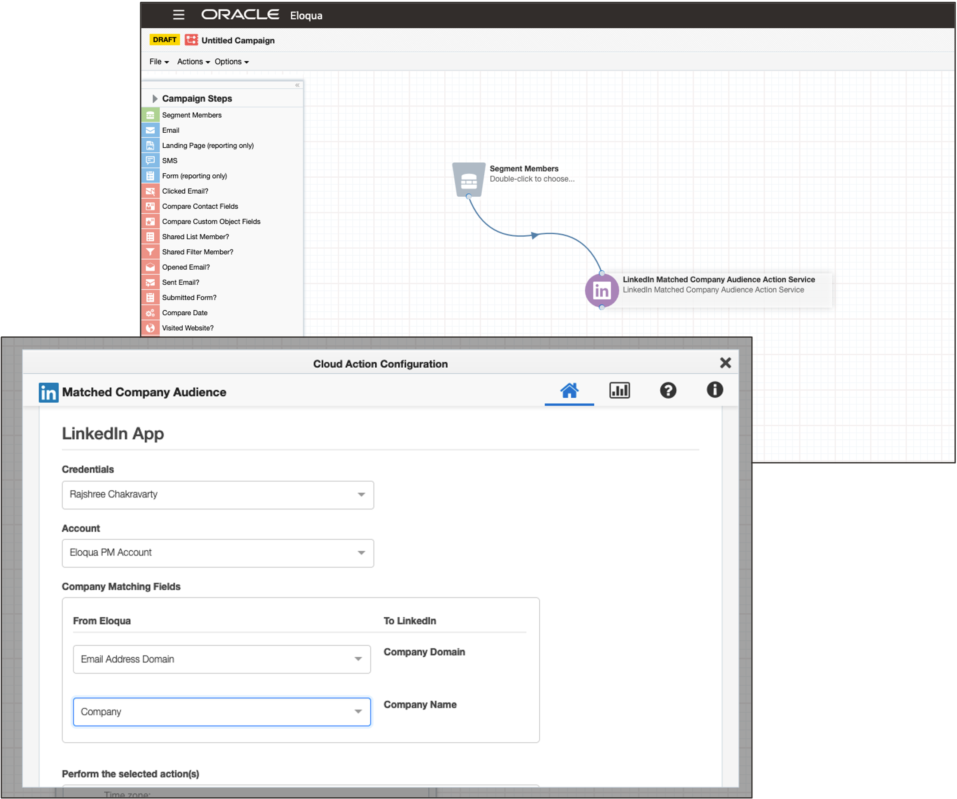Return to the home configuration view
957x799 pixels.
pos(569,390)
